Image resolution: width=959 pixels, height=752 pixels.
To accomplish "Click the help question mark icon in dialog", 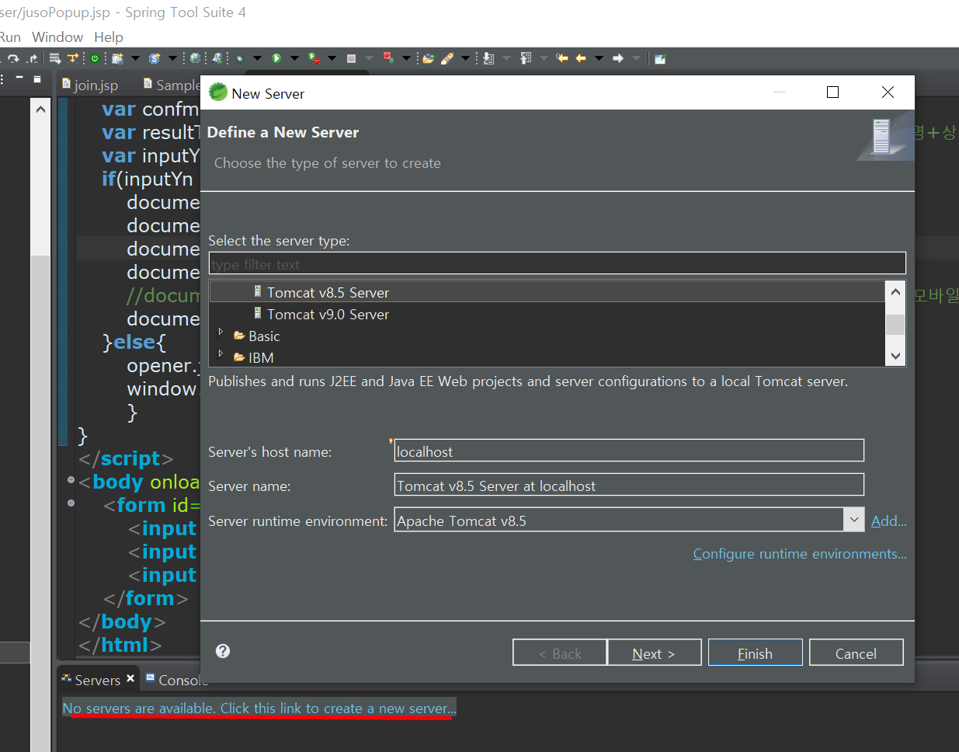I will tap(223, 651).
